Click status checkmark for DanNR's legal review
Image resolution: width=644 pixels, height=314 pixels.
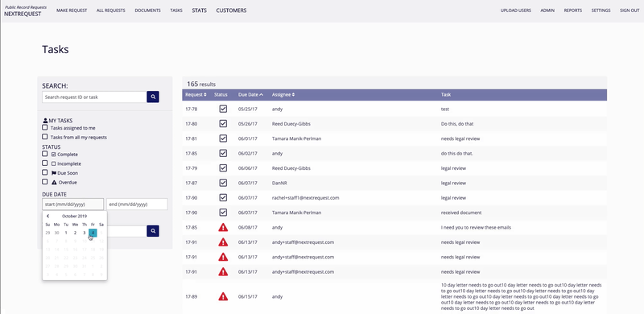click(x=223, y=183)
